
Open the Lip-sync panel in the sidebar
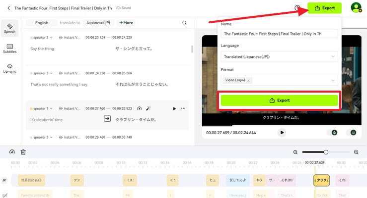coord(9,69)
